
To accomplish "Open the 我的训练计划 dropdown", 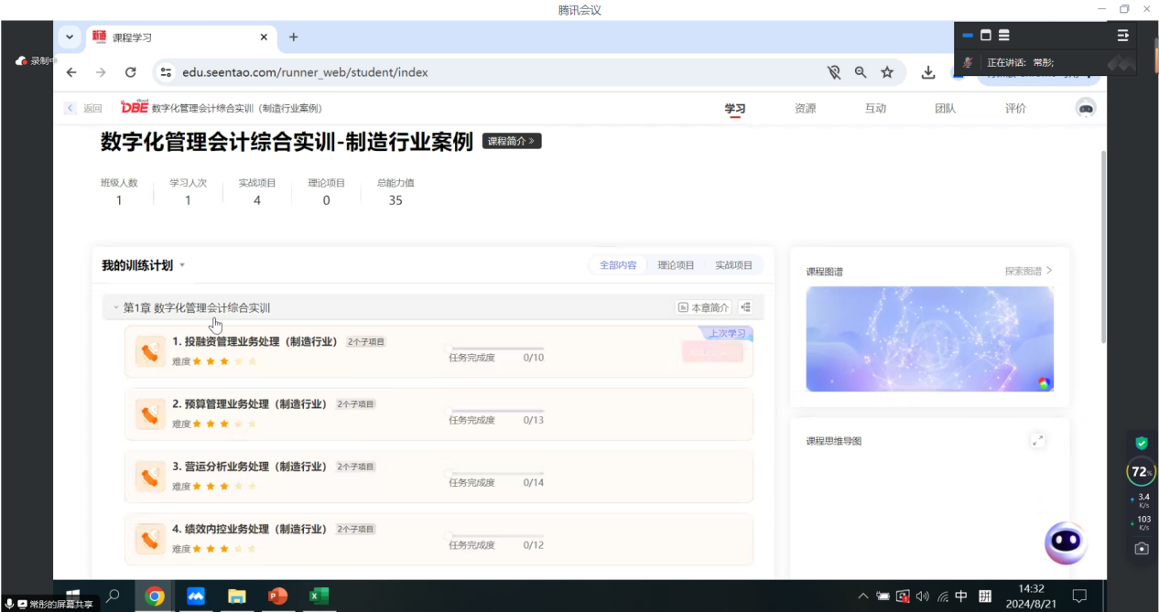I will coord(181,264).
